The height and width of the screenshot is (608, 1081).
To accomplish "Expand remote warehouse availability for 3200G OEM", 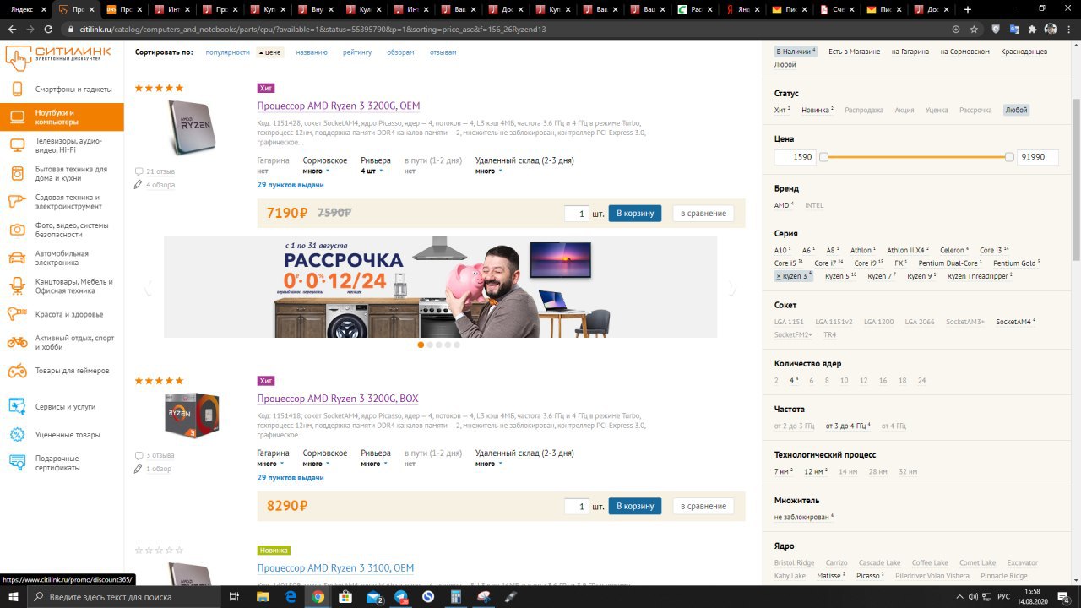I will 488,171.
